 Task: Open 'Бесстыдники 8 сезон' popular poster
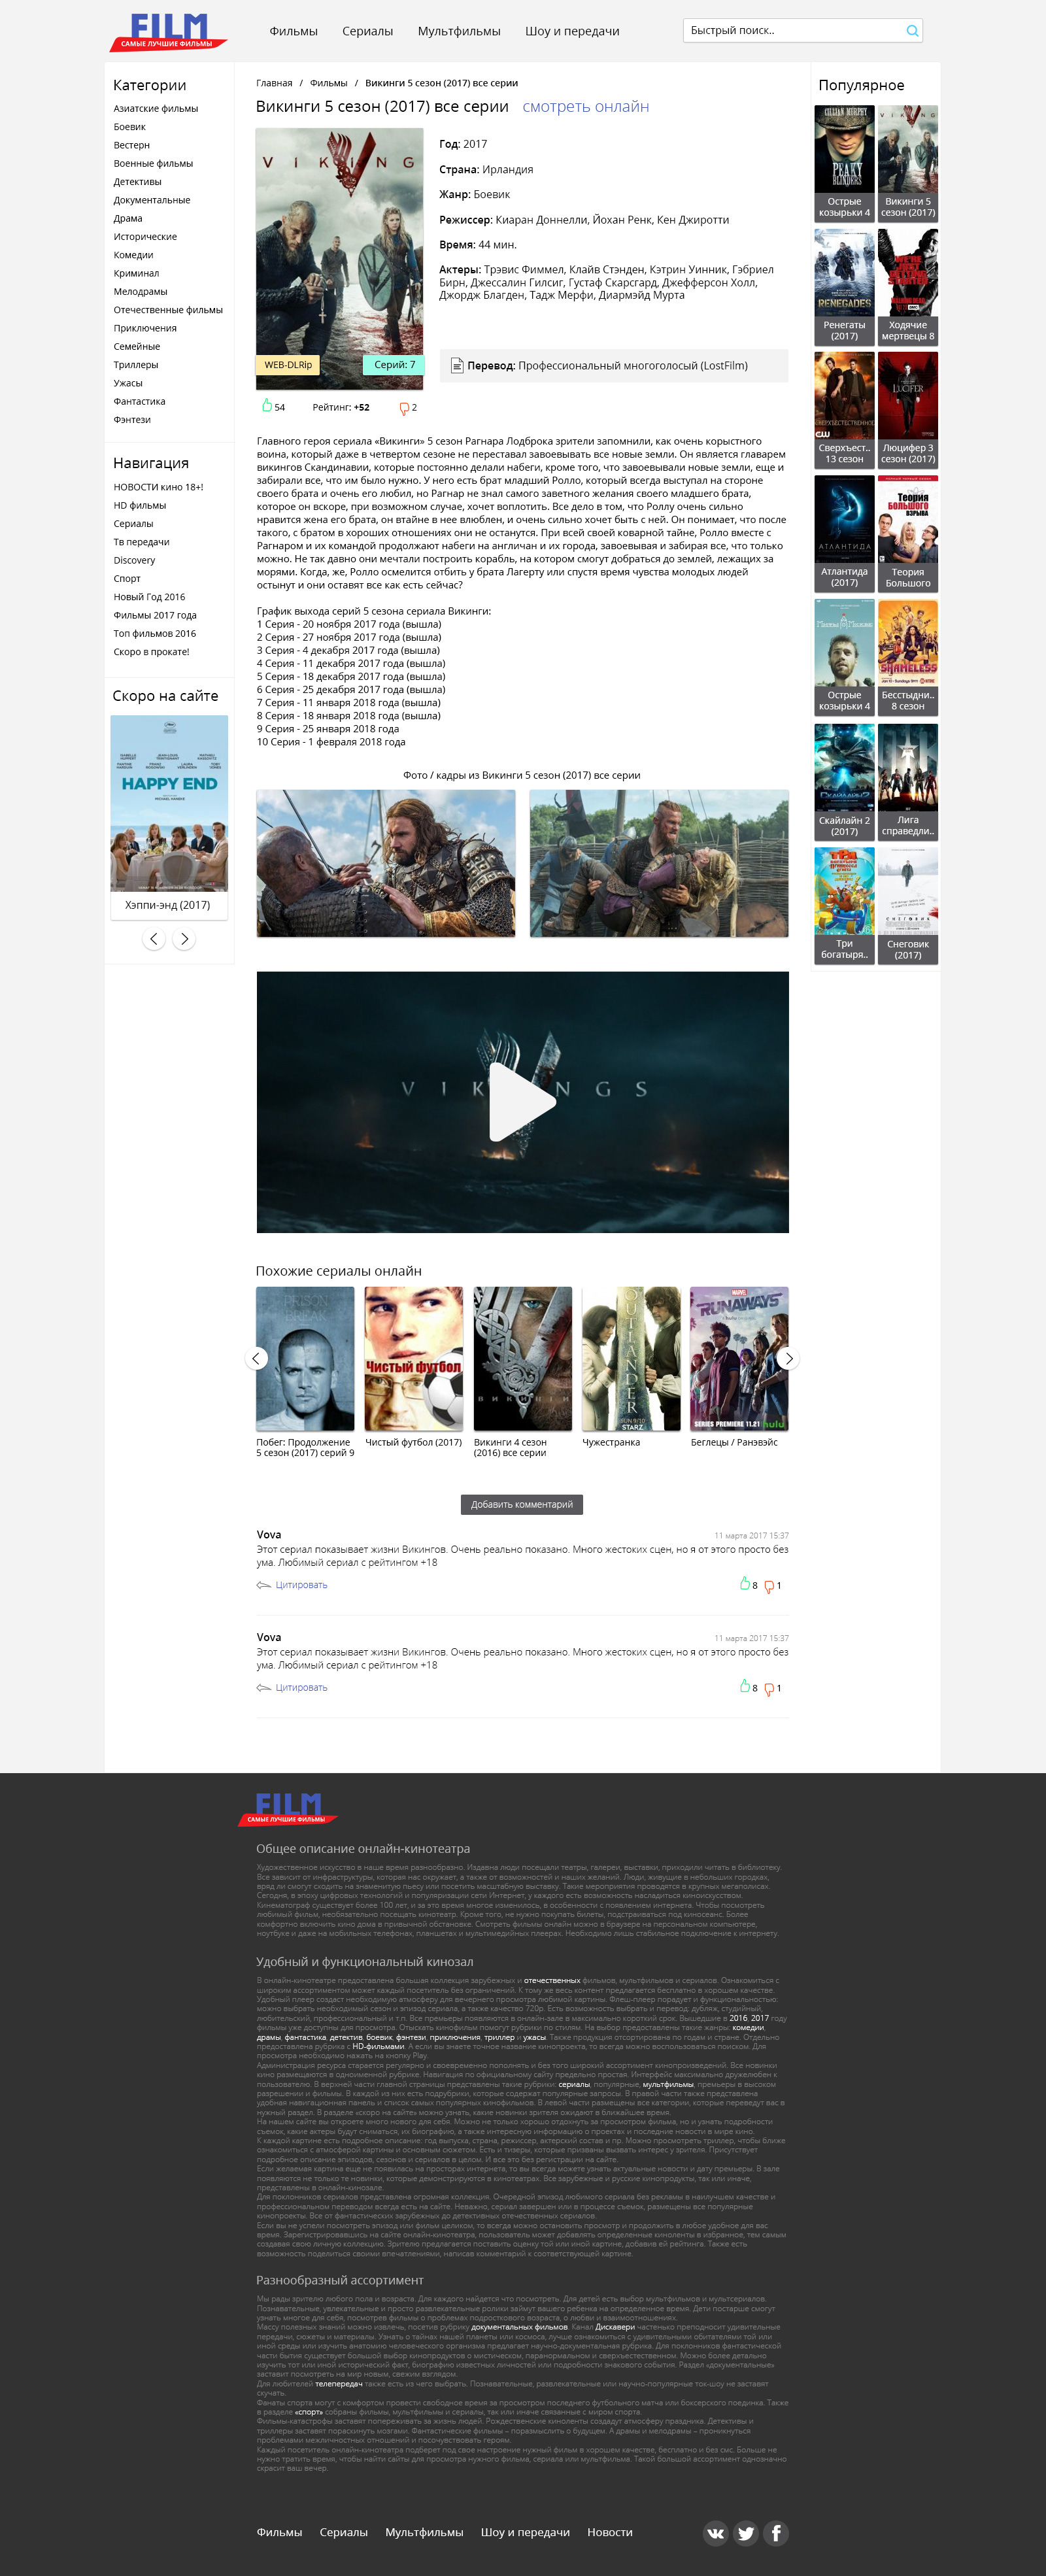[908, 658]
